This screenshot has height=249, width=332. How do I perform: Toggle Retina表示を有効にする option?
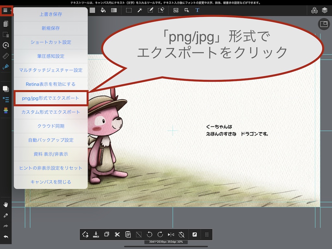tap(51, 84)
